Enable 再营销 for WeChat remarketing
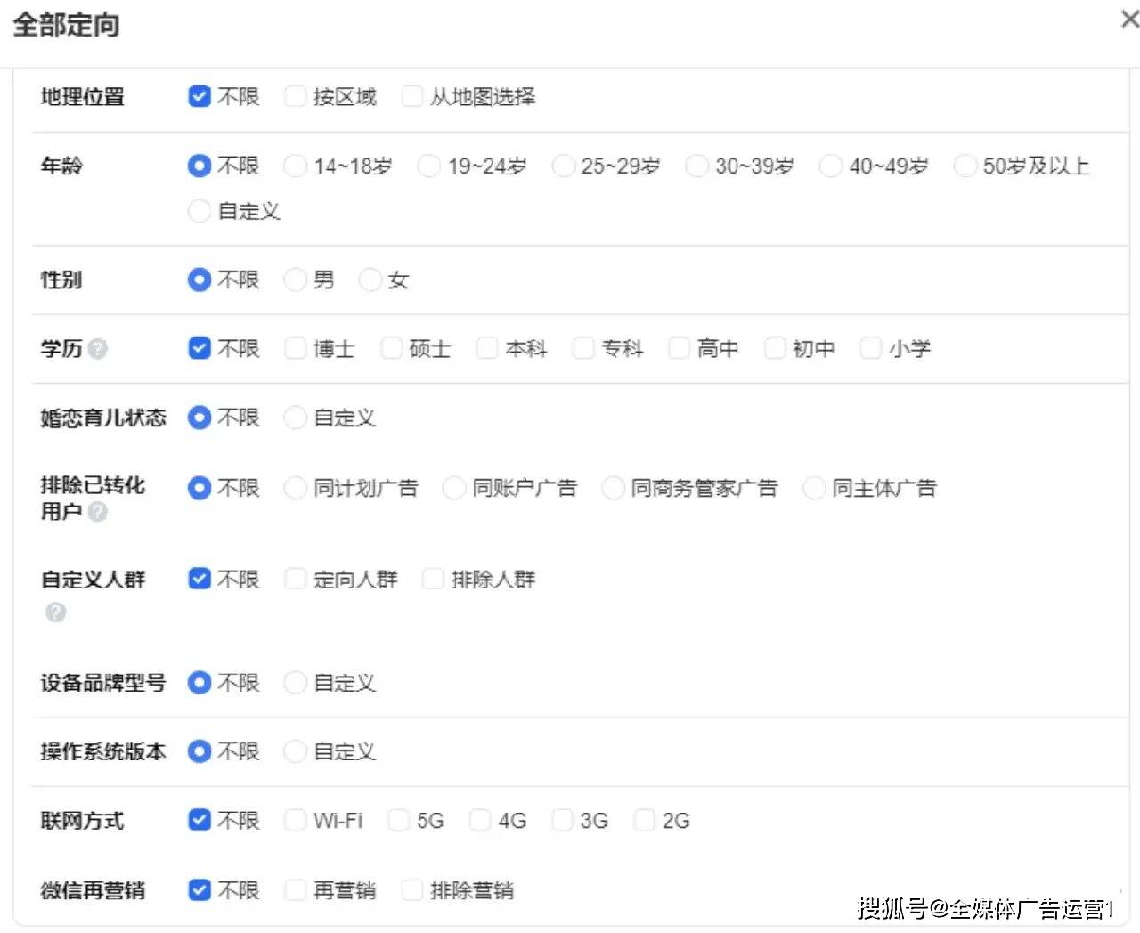The width and height of the screenshot is (1140, 933). [296, 890]
